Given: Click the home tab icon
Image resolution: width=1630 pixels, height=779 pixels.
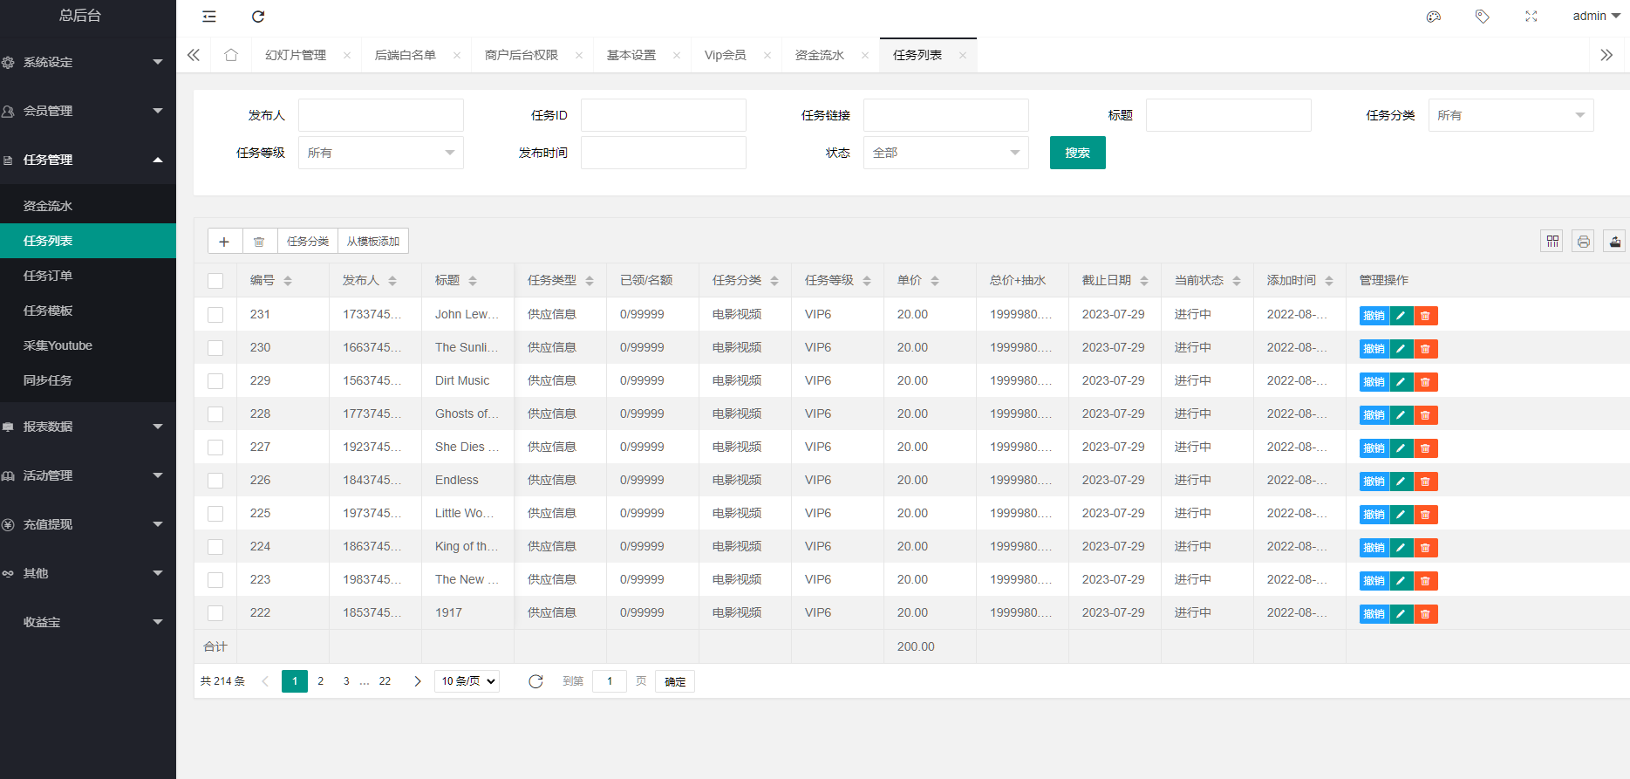Looking at the screenshot, I should click(x=231, y=55).
